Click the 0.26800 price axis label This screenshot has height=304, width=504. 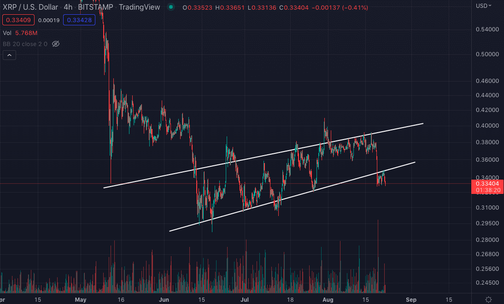point(487,254)
